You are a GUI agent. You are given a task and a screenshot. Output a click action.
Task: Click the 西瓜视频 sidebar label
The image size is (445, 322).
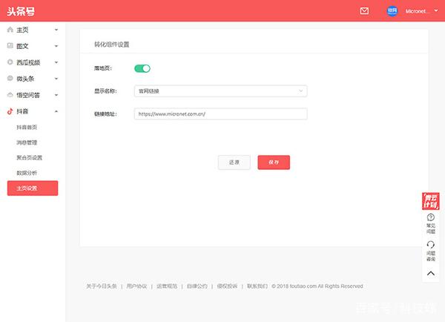[x=28, y=62]
